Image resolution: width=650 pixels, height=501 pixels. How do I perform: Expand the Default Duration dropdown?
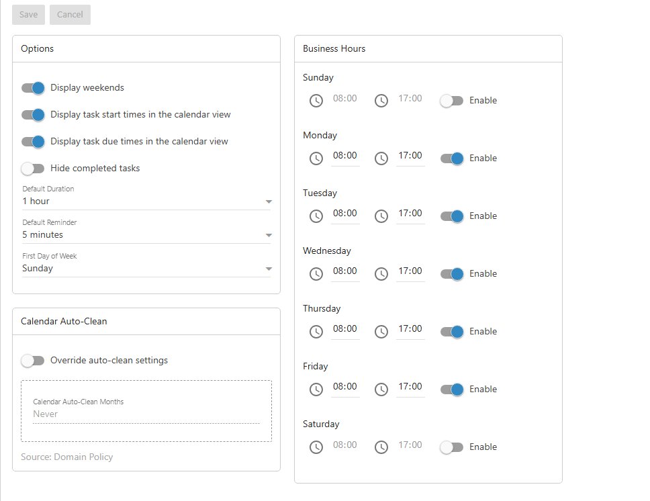[146, 201]
